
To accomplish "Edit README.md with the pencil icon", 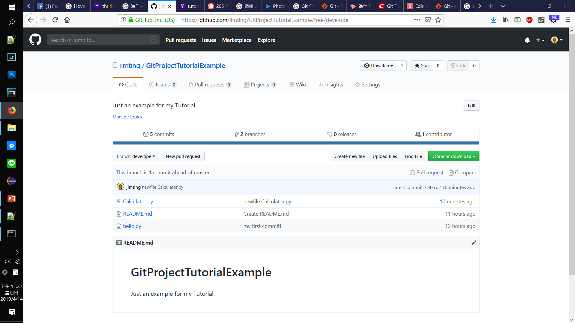I will [473, 243].
